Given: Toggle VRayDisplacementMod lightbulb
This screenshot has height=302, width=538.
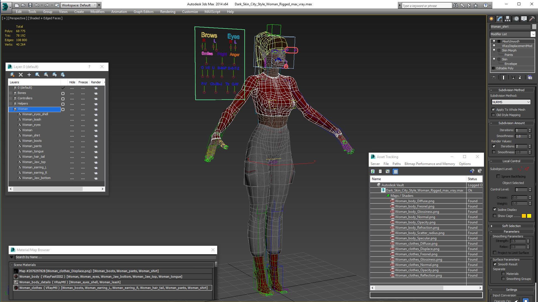Looking at the screenshot, I should click(x=494, y=46).
